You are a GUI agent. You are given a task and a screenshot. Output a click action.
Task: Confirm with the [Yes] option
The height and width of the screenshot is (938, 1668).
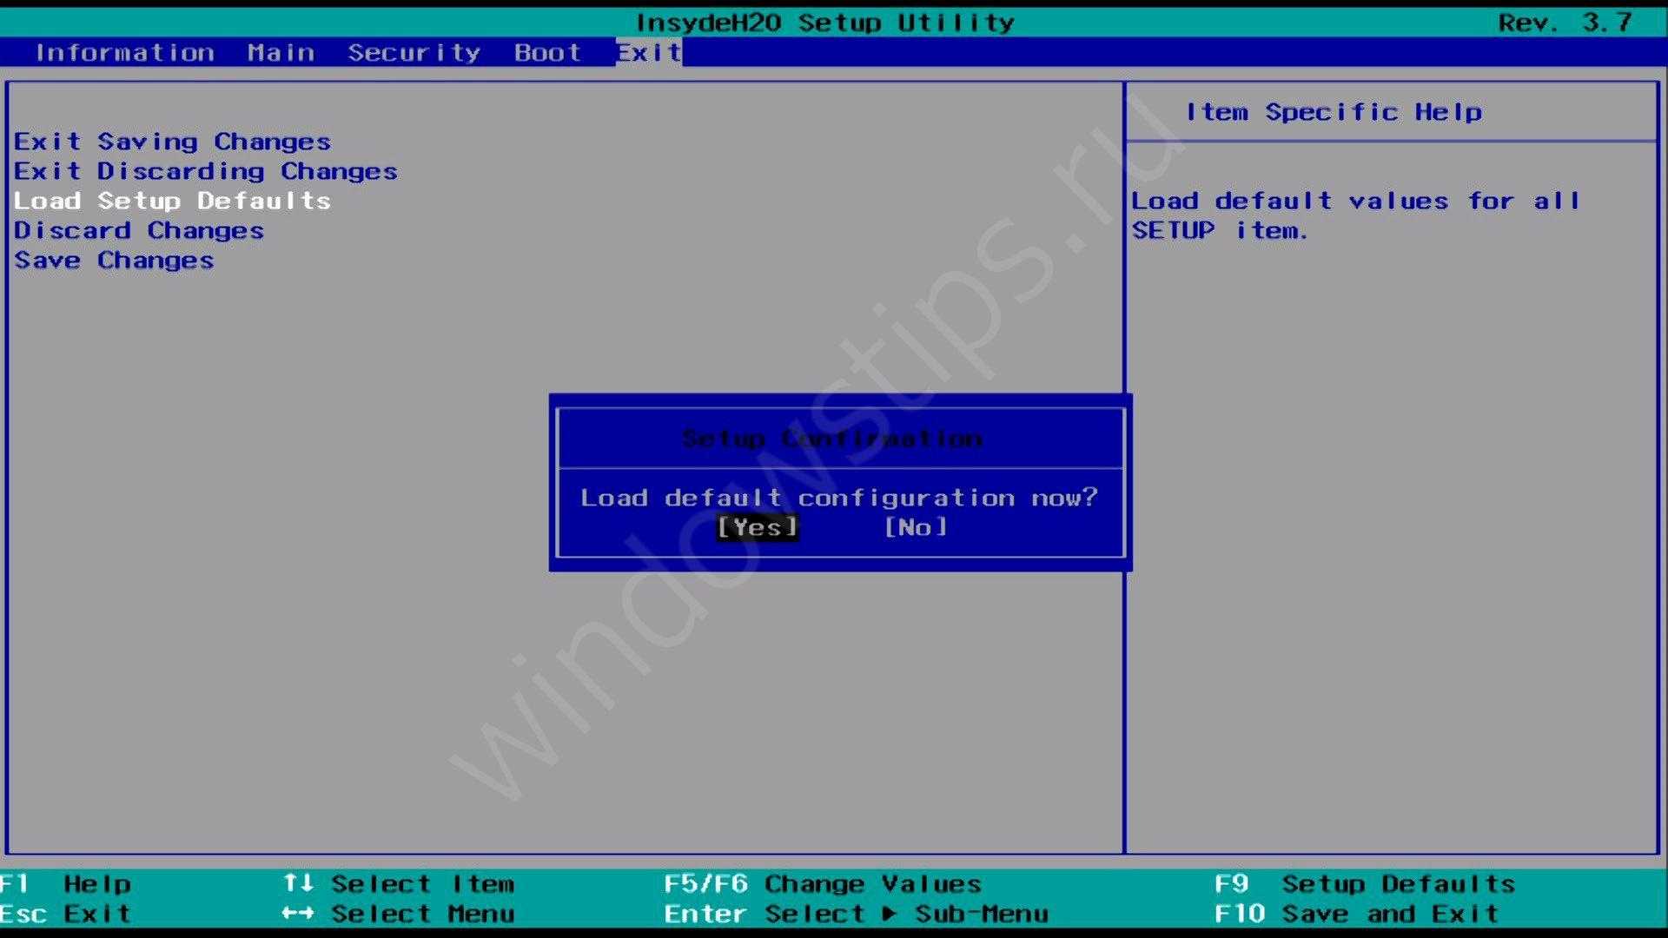[x=757, y=527]
